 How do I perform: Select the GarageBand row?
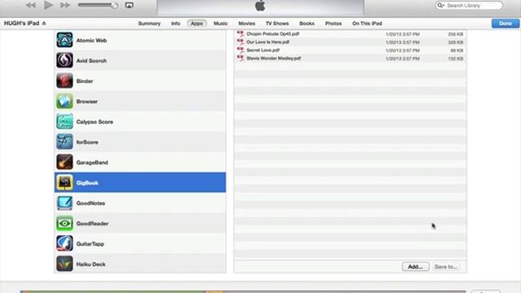(140, 162)
